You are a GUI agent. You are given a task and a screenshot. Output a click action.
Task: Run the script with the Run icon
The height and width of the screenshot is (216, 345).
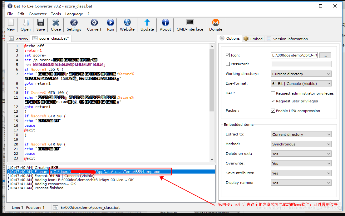tap(111, 25)
